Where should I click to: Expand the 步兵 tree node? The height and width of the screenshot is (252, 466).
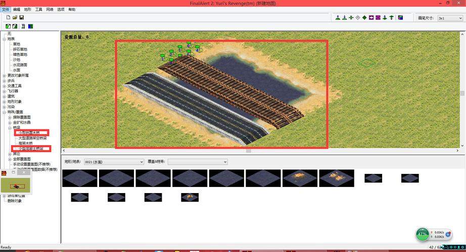tap(4, 81)
